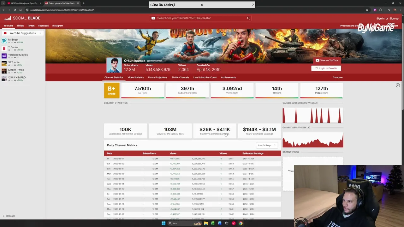Bookmark this page with the star icon

click(x=367, y=10)
